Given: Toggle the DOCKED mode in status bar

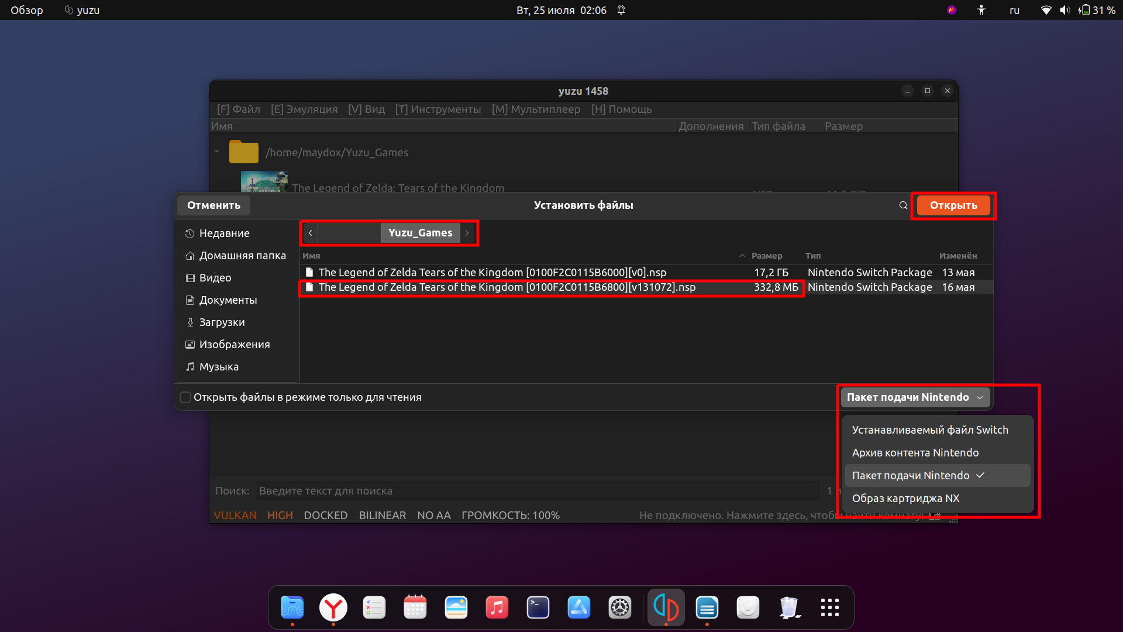Looking at the screenshot, I should (x=326, y=516).
